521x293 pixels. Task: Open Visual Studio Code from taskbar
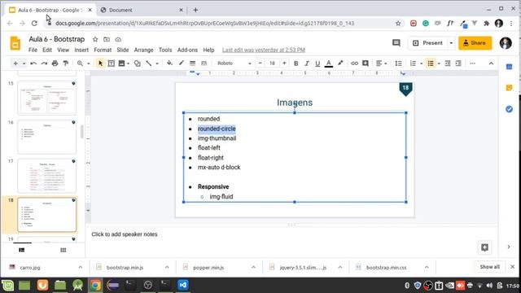pyautogui.click(x=182, y=285)
